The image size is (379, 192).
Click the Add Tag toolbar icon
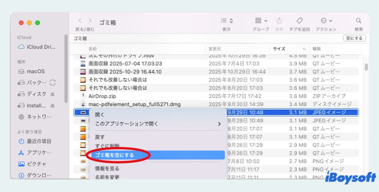[300, 20]
